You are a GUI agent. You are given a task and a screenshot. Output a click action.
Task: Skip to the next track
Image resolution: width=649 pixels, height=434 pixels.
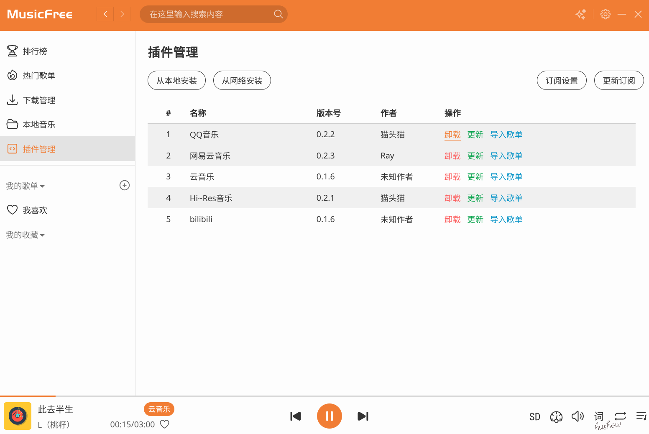tap(363, 416)
